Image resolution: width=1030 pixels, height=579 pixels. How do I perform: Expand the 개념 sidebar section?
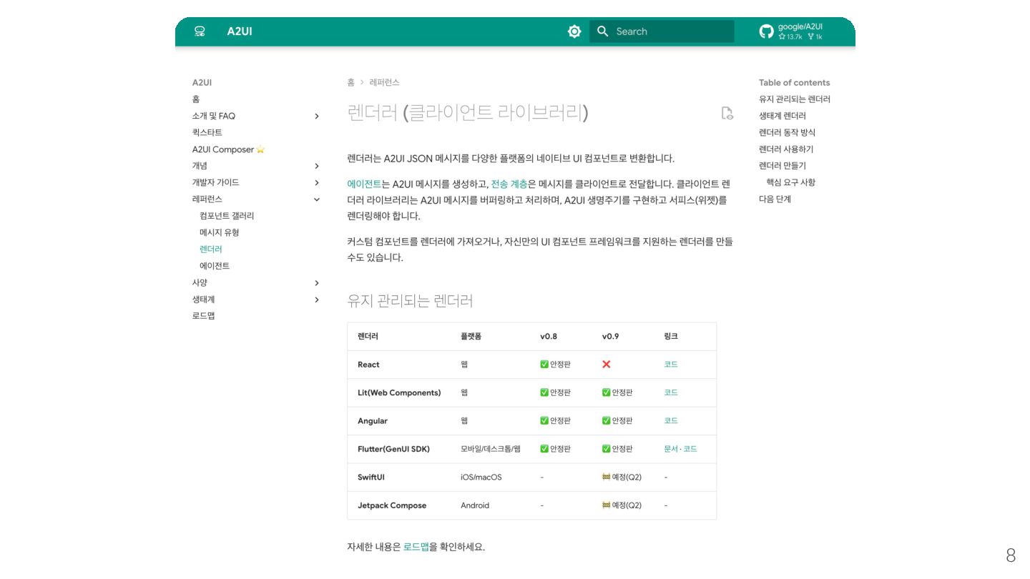pyautogui.click(x=317, y=166)
